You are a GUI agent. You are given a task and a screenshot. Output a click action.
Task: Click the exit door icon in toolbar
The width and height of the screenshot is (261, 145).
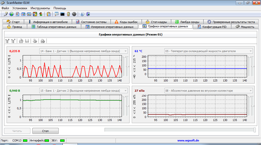point(87,14)
